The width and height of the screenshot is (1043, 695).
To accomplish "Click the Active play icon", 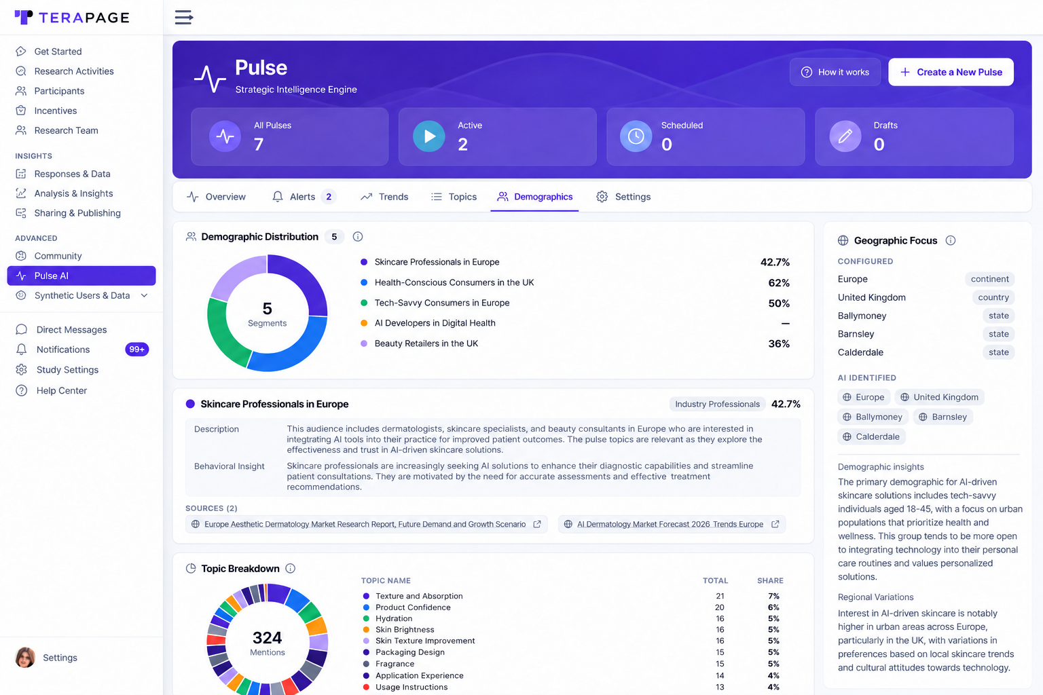I will 429,136.
